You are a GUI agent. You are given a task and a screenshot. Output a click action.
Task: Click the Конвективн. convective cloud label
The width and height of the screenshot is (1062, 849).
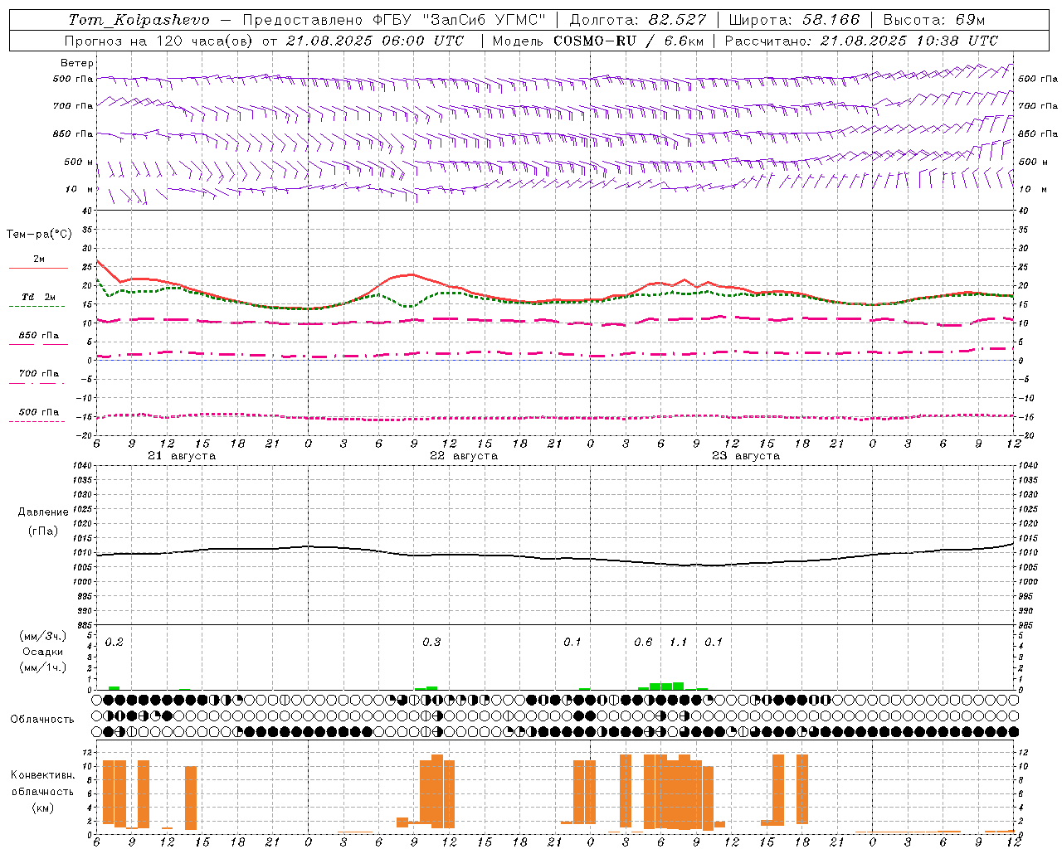[x=42, y=775]
